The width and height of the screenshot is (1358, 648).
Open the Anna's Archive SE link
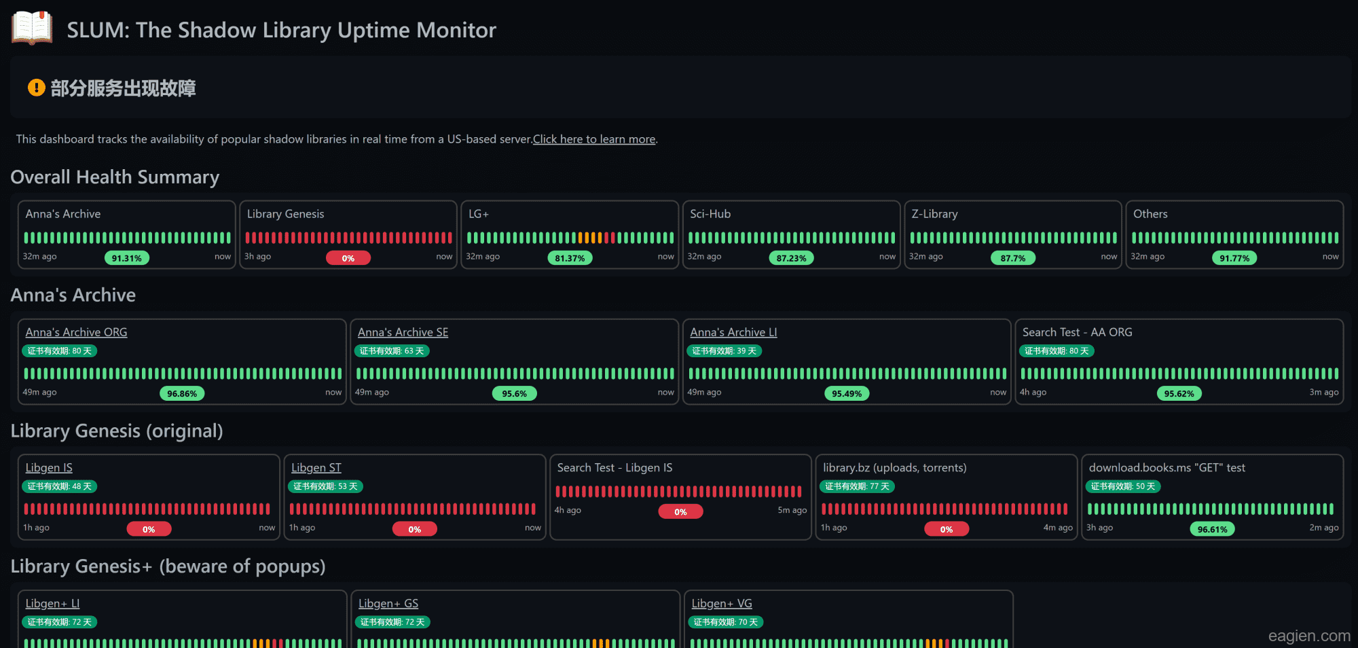coord(403,332)
